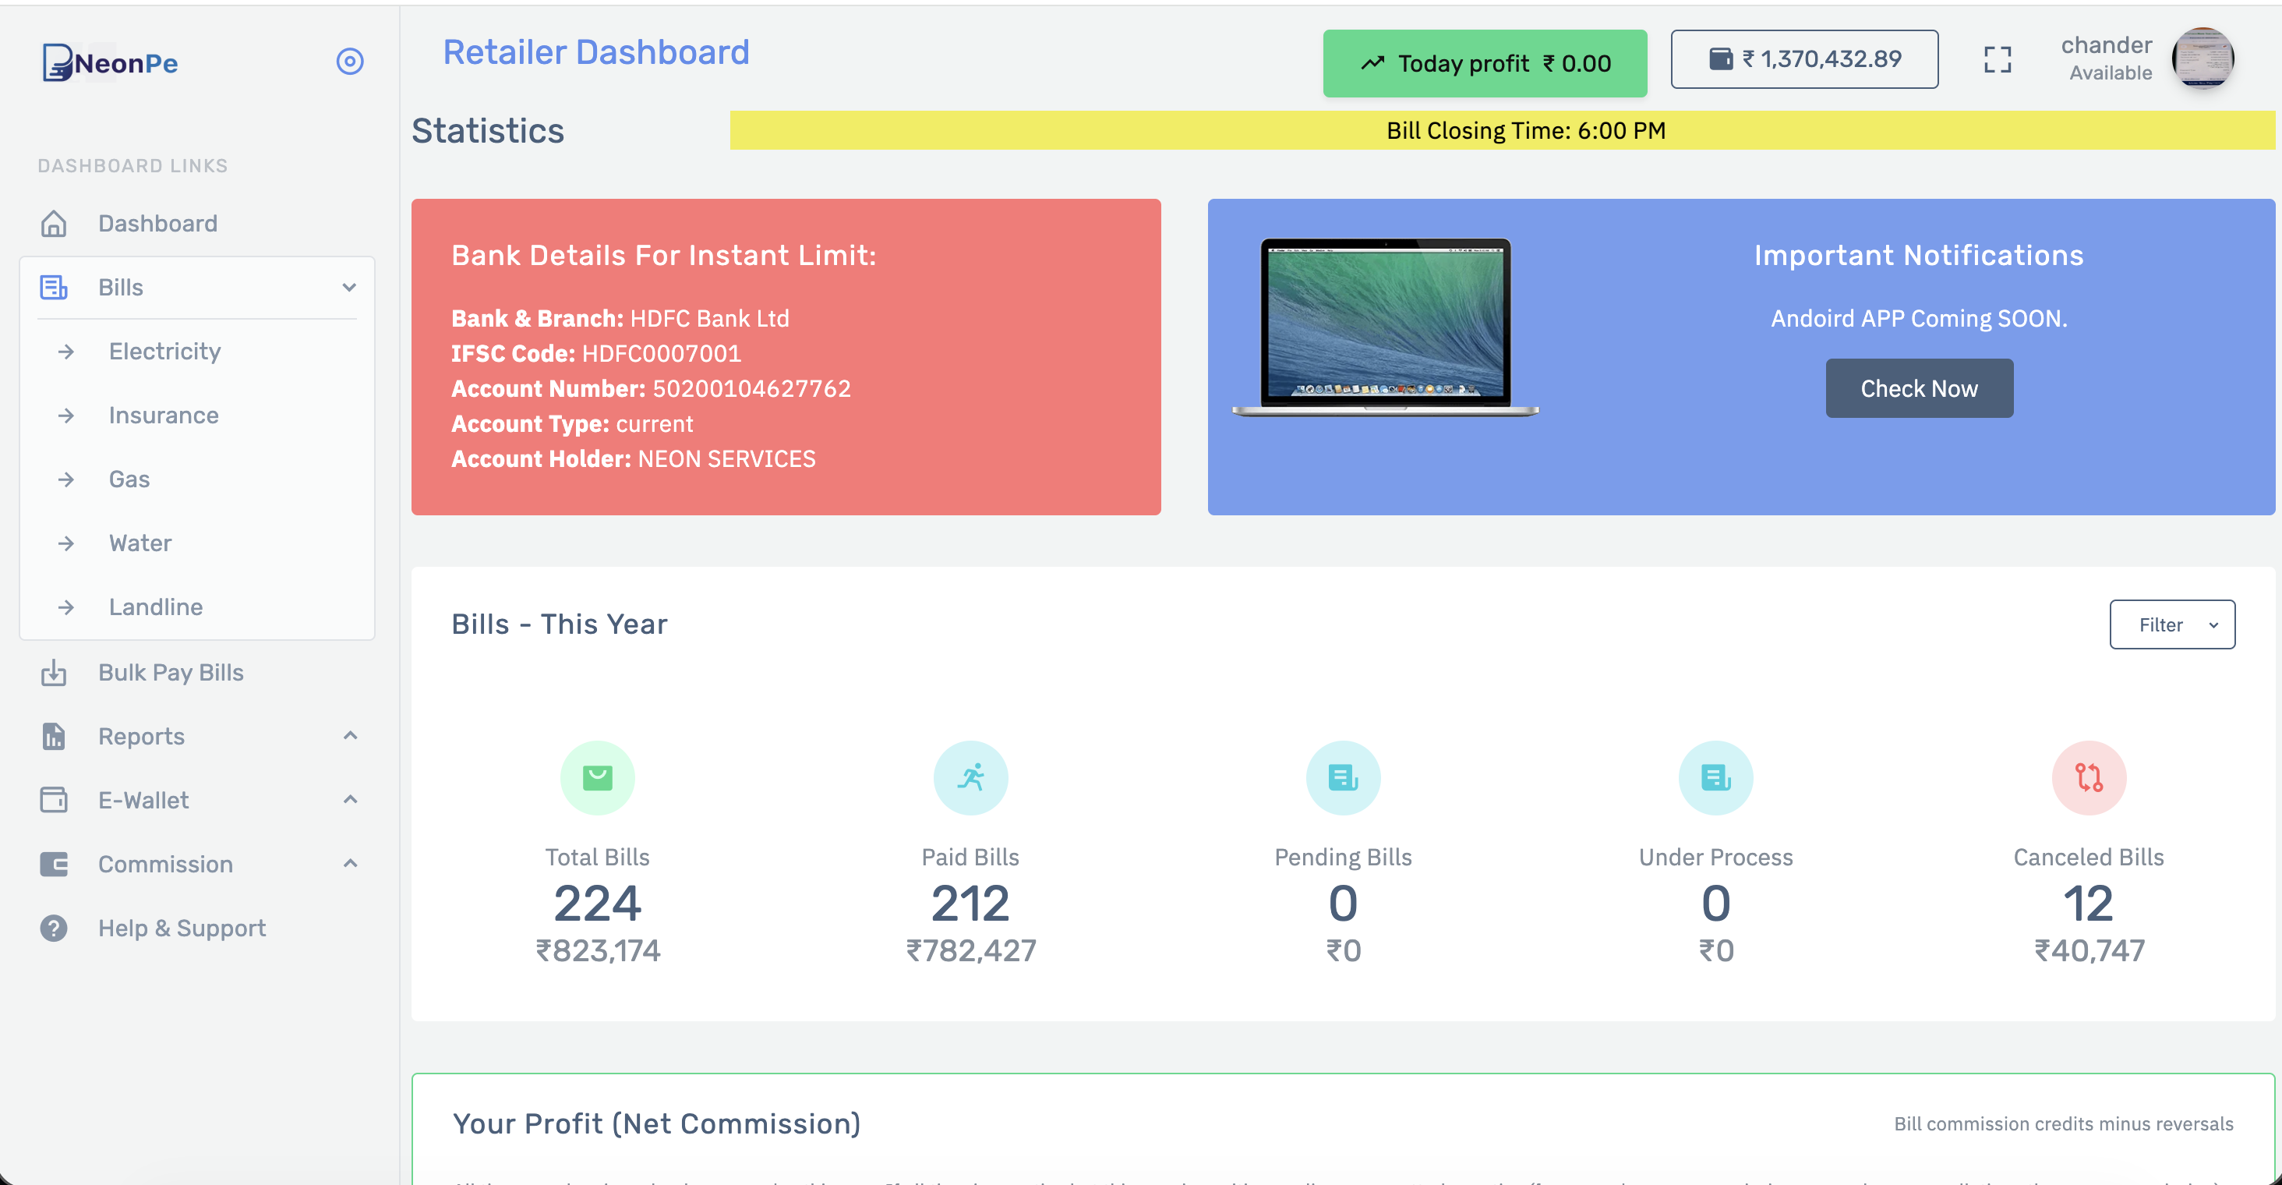Expand the Reports menu chevron
This screenshot has width=2282, height=1185.
(350, 736)
